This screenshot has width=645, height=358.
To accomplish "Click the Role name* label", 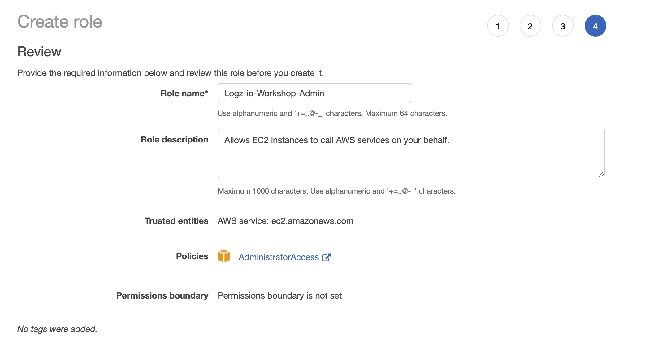I will [x=184, y=93].
